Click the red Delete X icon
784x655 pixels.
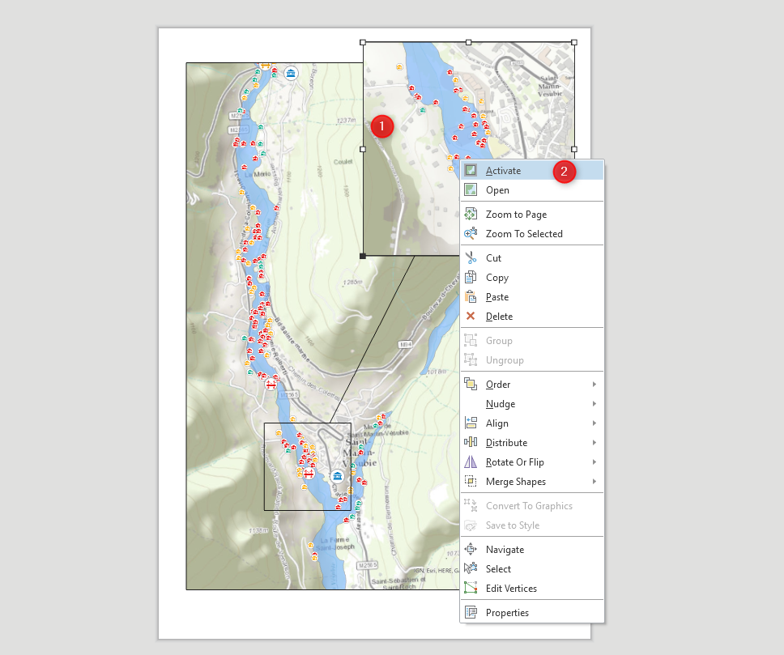click(471, 316)
